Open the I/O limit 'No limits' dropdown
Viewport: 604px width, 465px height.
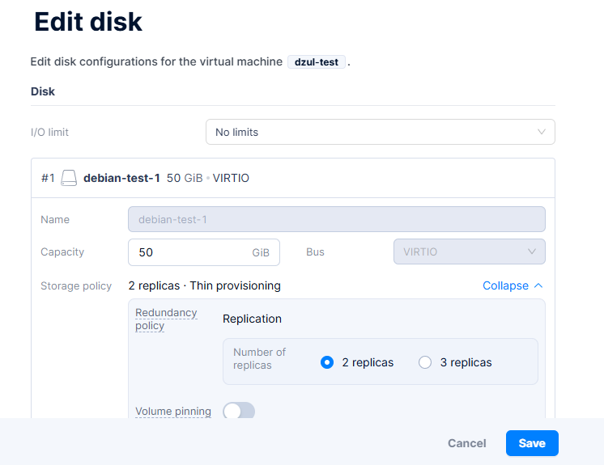[380, 132]
